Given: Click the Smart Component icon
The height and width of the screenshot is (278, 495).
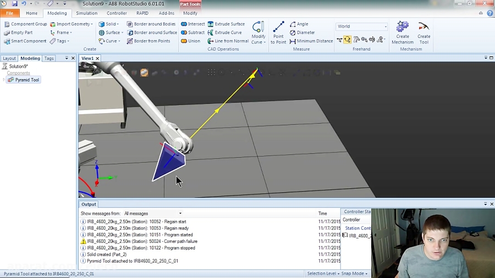Looking at the screenshot, I should pyautogui.click(x=7, y=41).
